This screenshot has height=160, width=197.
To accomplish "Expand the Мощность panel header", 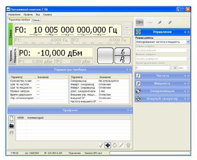I will click(162, 83).
